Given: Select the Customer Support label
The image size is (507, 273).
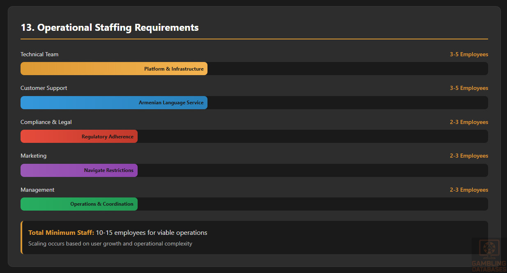Looking at the screenshot, I should click(44, 88).
